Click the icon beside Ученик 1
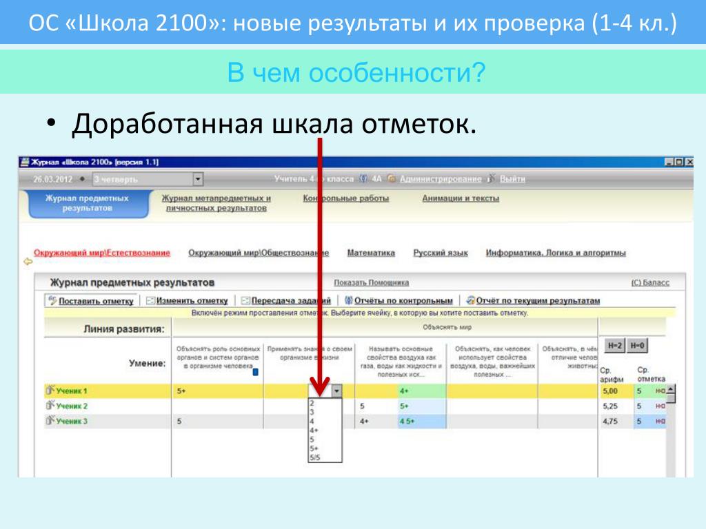This screenshot has height=529, width=706. coord(50,390)
